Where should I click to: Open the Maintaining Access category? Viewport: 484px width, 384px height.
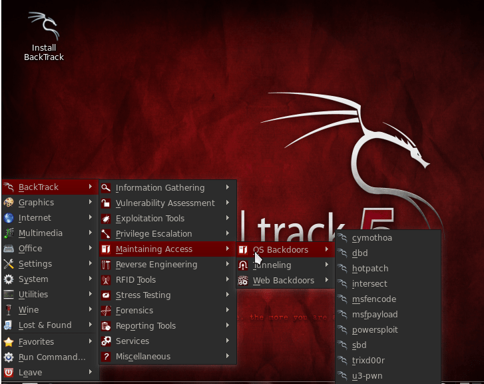coord(168,249)
